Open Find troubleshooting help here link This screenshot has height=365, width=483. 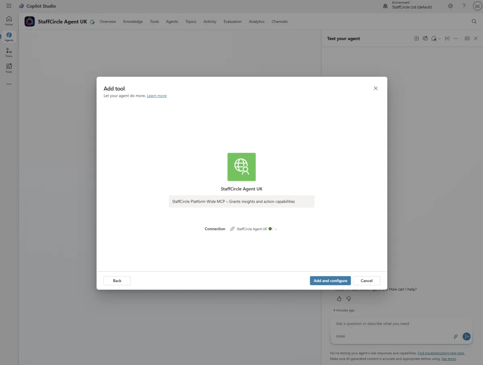point(441,353)
